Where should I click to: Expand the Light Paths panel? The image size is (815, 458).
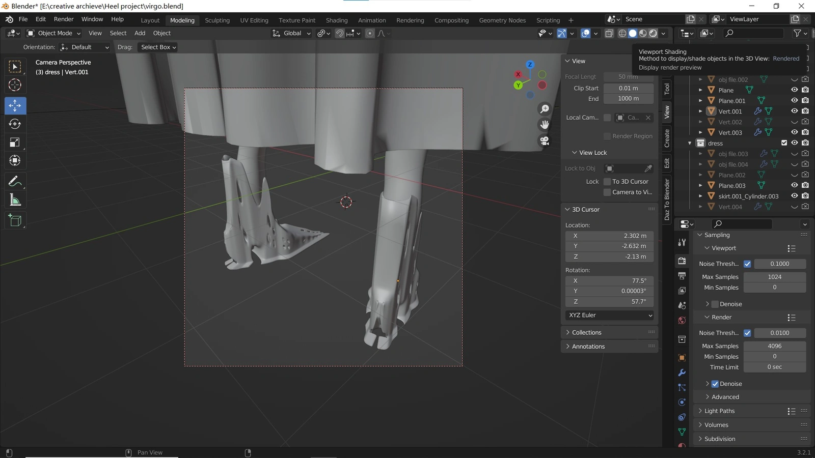(719, 411)
